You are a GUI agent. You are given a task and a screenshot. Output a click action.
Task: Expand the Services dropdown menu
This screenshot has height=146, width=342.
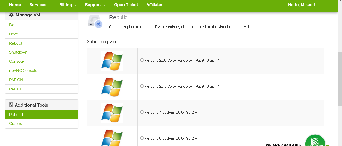click(x=40, y=5)
